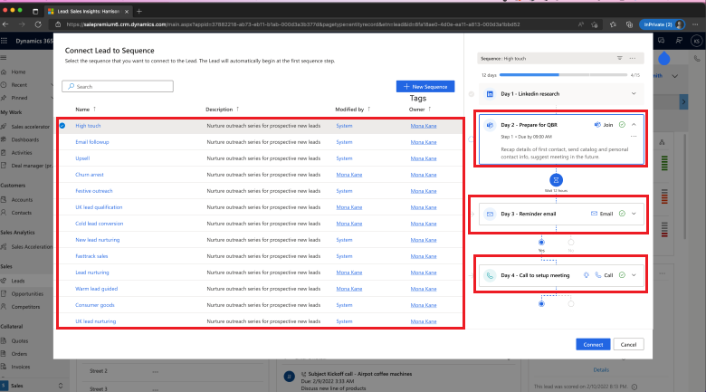Image resolution: width=706 pixels, height=392 pixels.
Task: Click the Details link in background page
Action: [x=601, y=369]
